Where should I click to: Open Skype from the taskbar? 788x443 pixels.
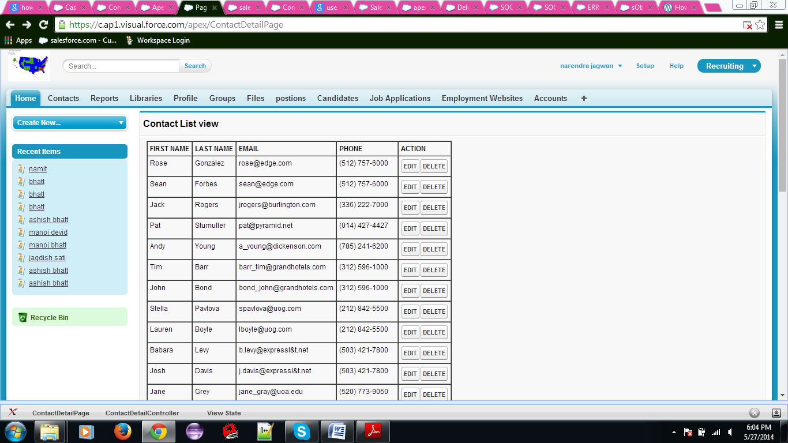click(x=302, y=431)
